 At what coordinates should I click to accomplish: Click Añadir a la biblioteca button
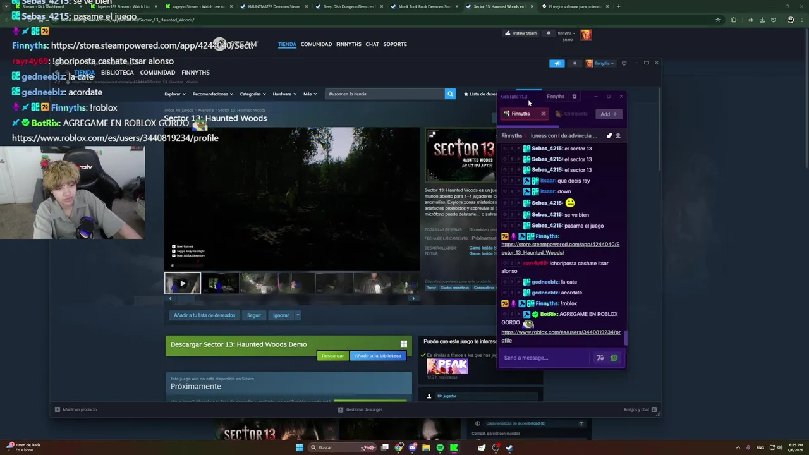pyautogui.click(x=378, y=356)
